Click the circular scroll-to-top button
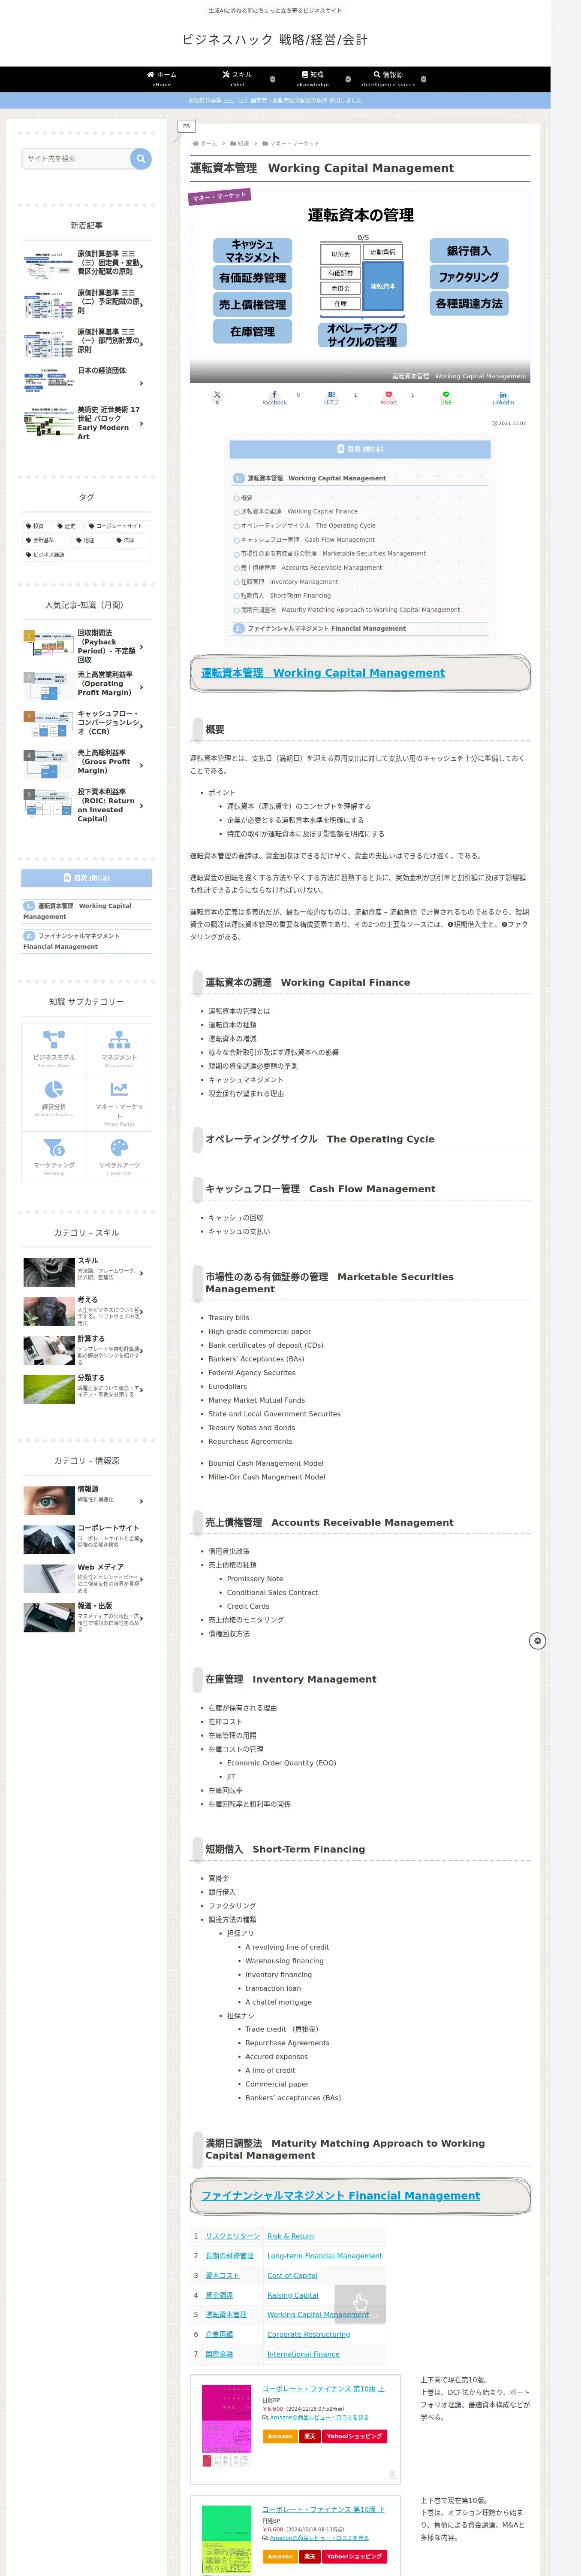This screenshot has width=581, height=2576. point(537,1641)
